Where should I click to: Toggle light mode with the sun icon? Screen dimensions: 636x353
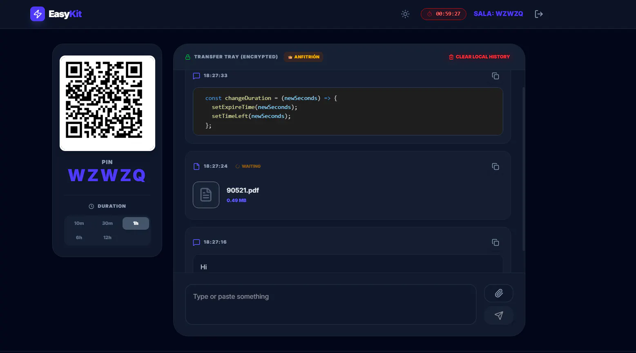point(405,14)
